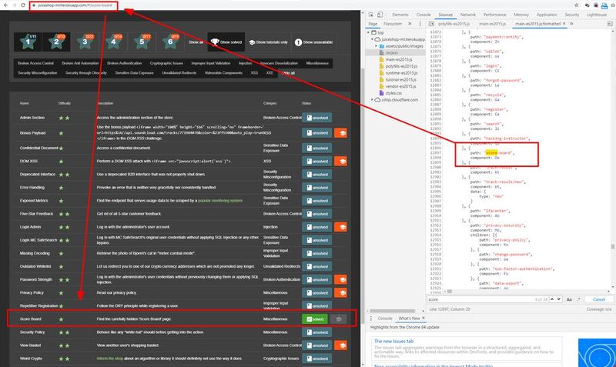This screenshot has width=616, height=367.
Task: Click the browser address bar
Action: 73,5
